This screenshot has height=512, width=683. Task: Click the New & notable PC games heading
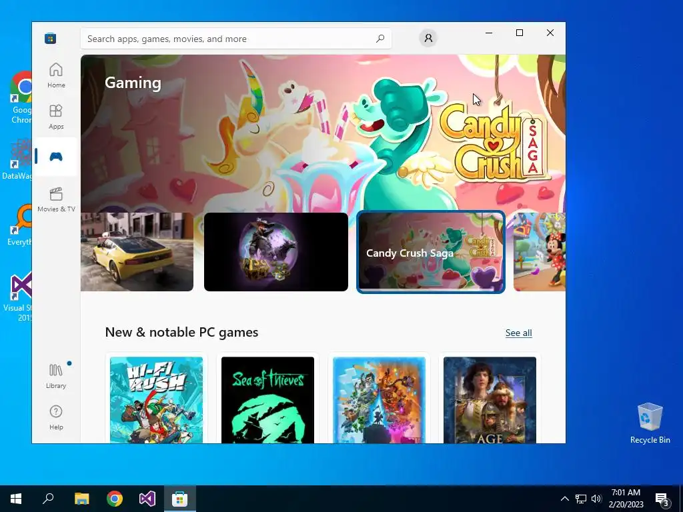point(181,332)
